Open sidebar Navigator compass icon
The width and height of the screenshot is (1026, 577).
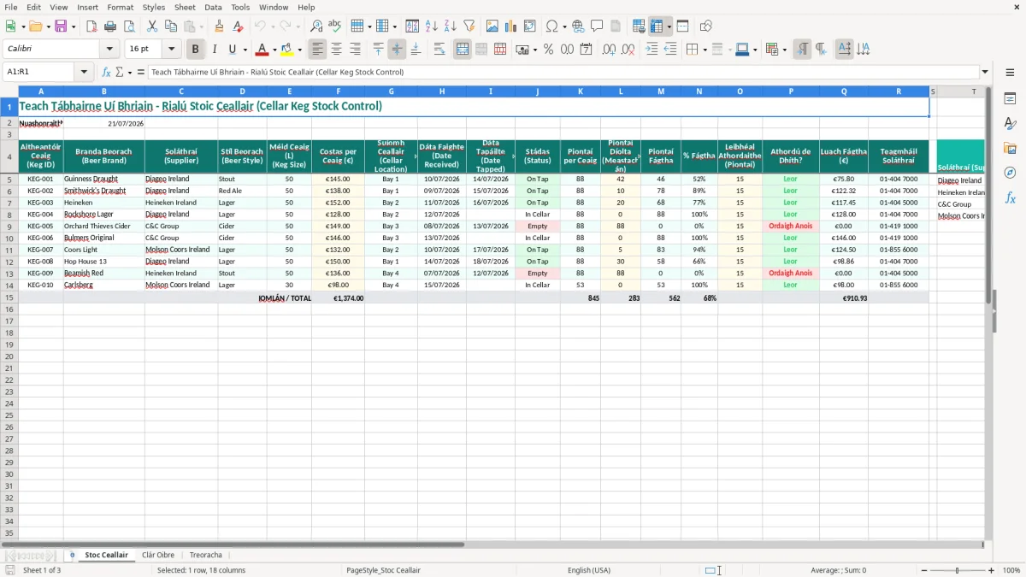(x=1010, y=173)
